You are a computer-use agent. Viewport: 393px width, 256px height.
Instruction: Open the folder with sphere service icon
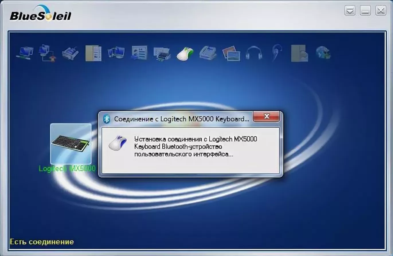click(x=300, y=53)
